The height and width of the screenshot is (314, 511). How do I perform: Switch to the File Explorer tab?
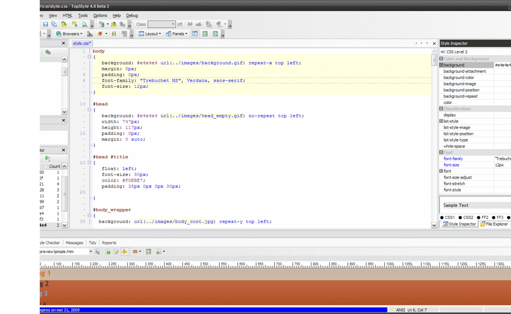(x=494, y=224)
